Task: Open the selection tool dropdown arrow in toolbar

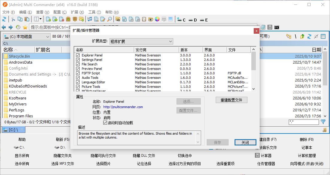Action: 41,19
